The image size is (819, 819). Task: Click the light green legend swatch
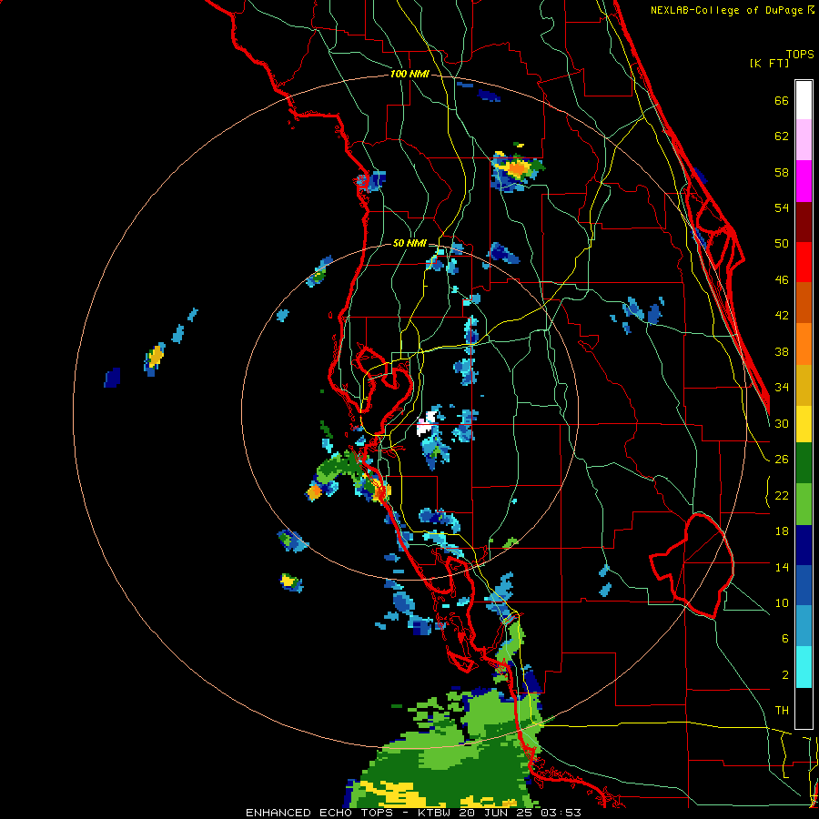pyautogui.click(x=804, y=504)
